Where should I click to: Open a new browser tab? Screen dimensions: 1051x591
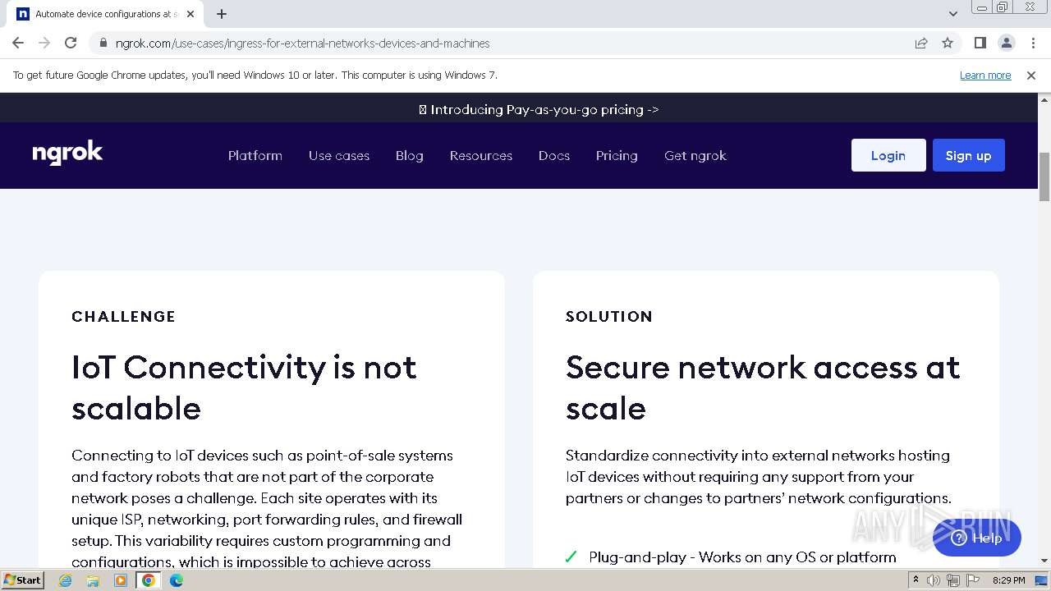pyautogui.click(x=222, y=14)
